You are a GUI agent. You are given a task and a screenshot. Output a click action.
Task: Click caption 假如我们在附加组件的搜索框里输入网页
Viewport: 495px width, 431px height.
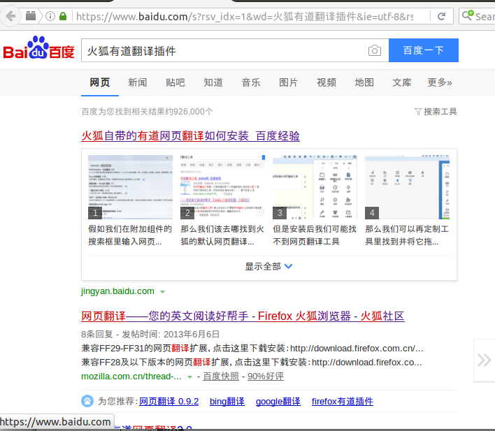pyautogui.click(x=130, y=235)
